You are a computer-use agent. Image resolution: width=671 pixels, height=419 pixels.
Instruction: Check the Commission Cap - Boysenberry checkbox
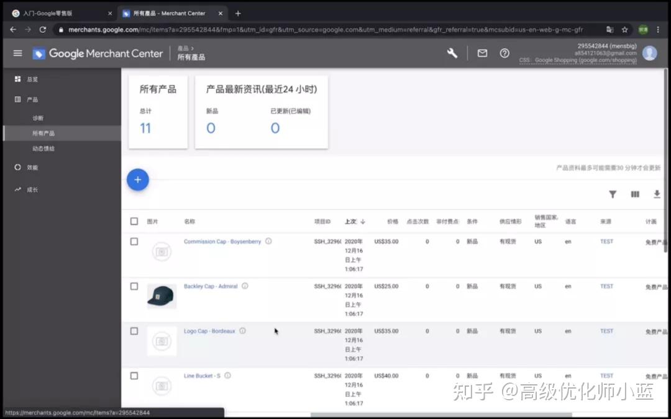[x=134, y=241]
